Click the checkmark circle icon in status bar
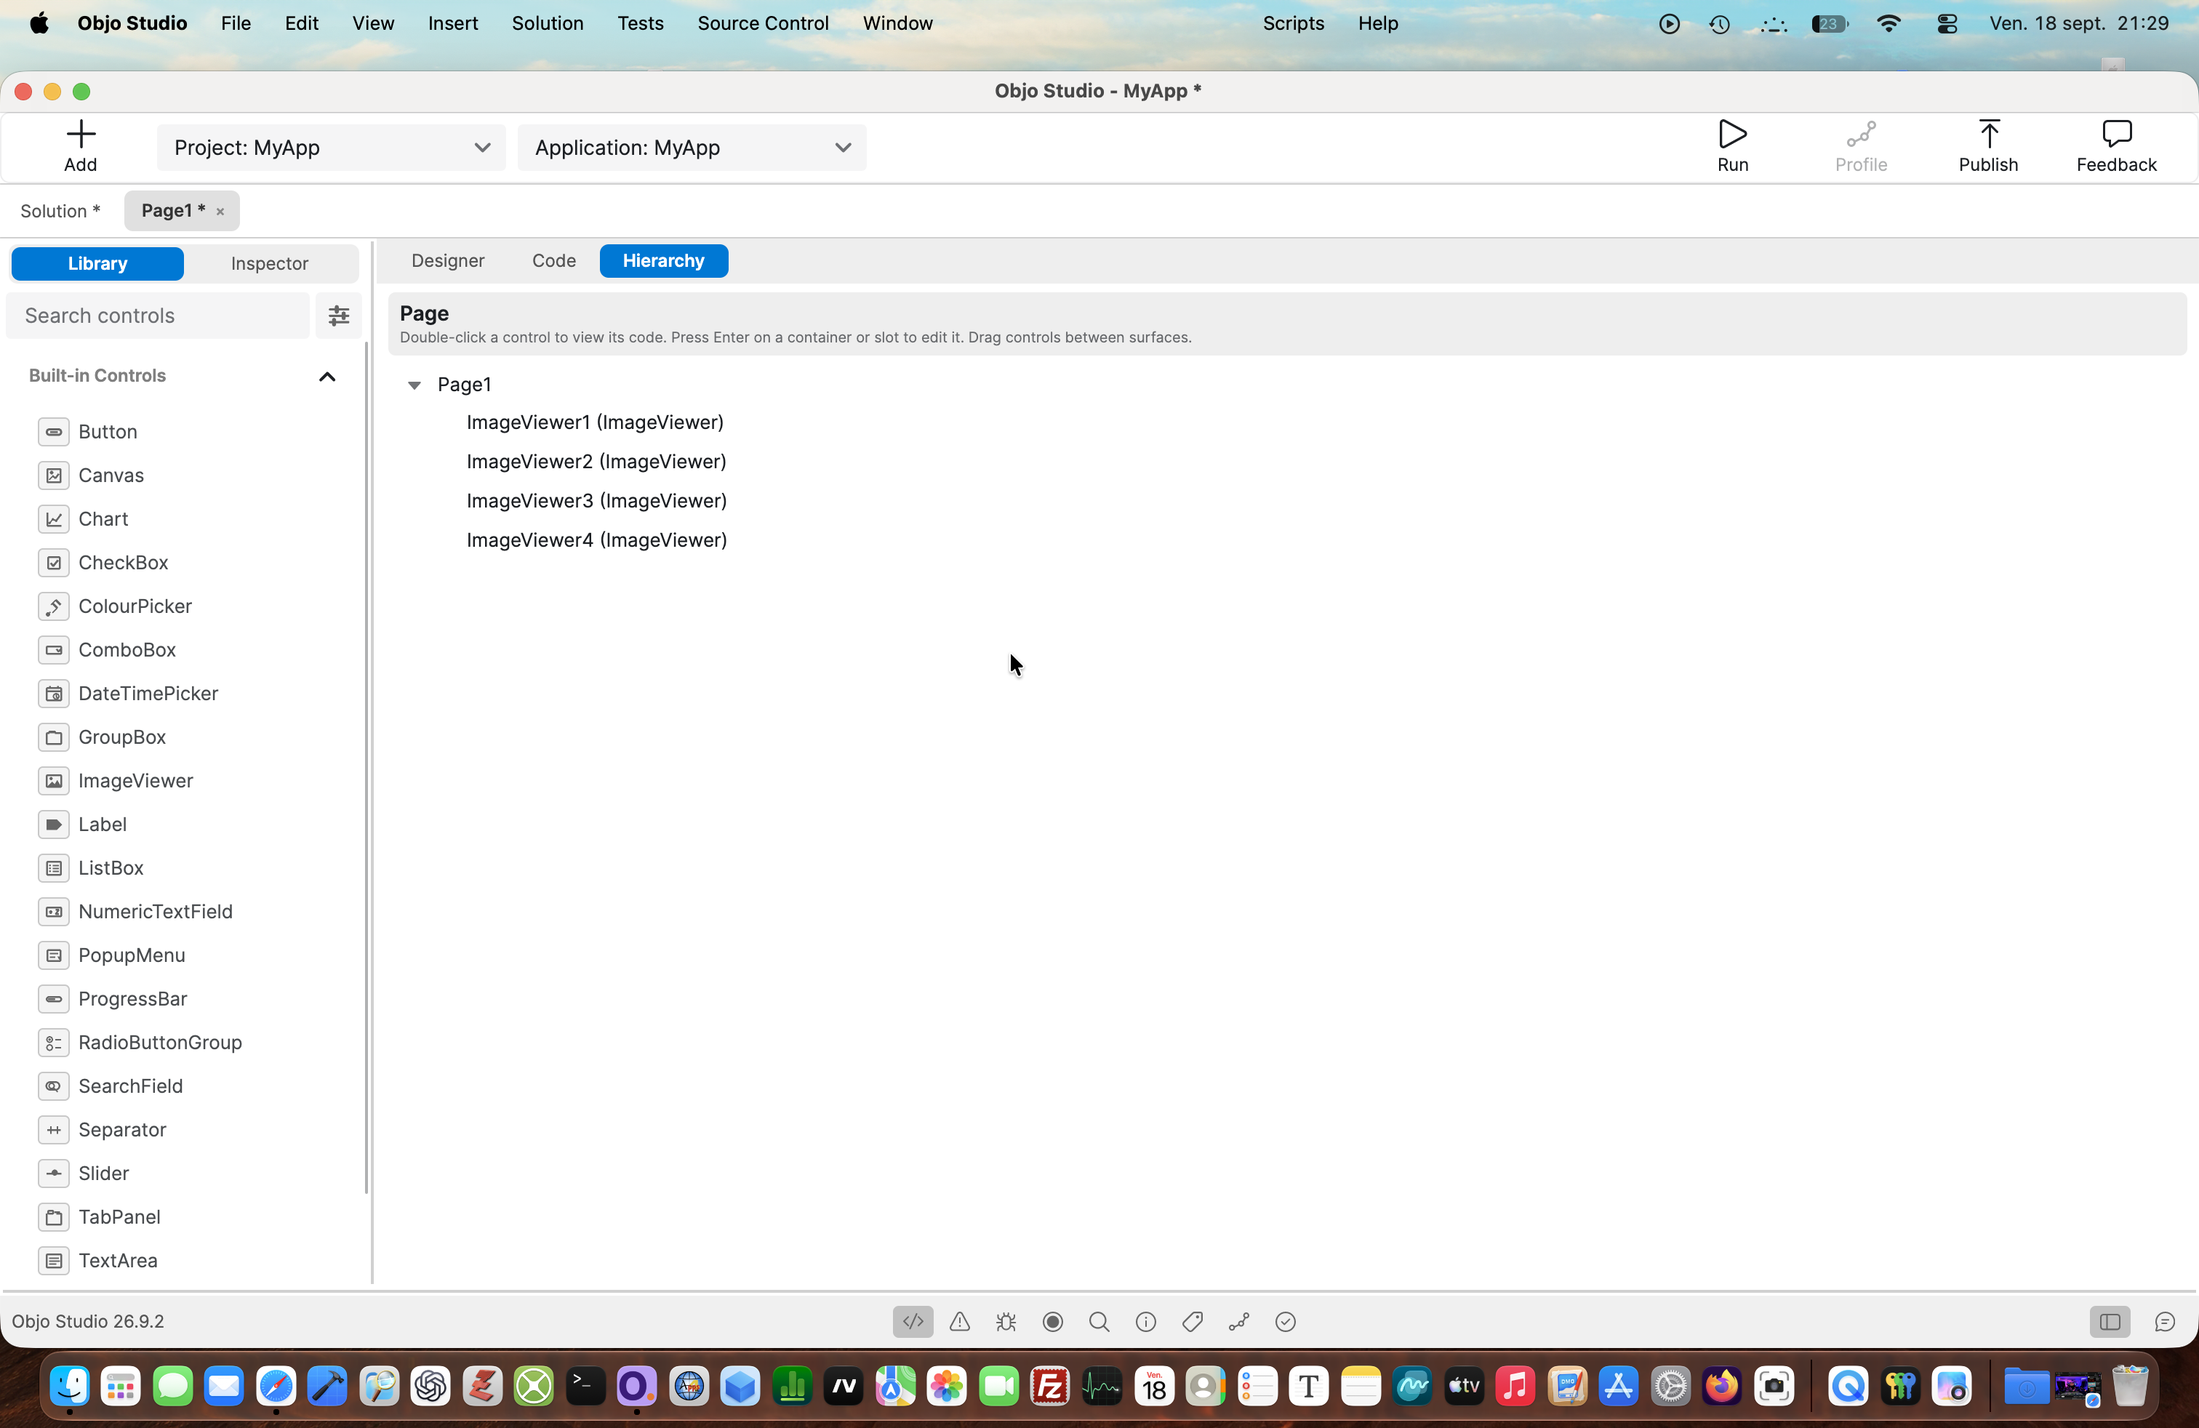 (1285, 1322)
